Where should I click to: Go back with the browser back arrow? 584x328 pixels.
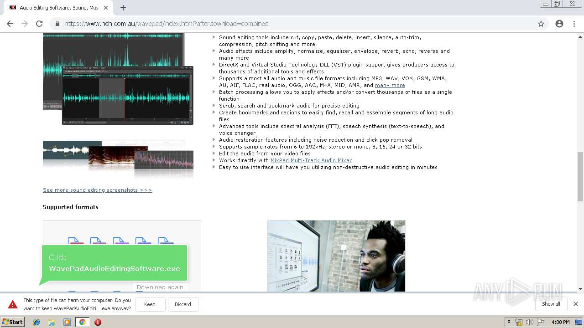click(10, 24)
